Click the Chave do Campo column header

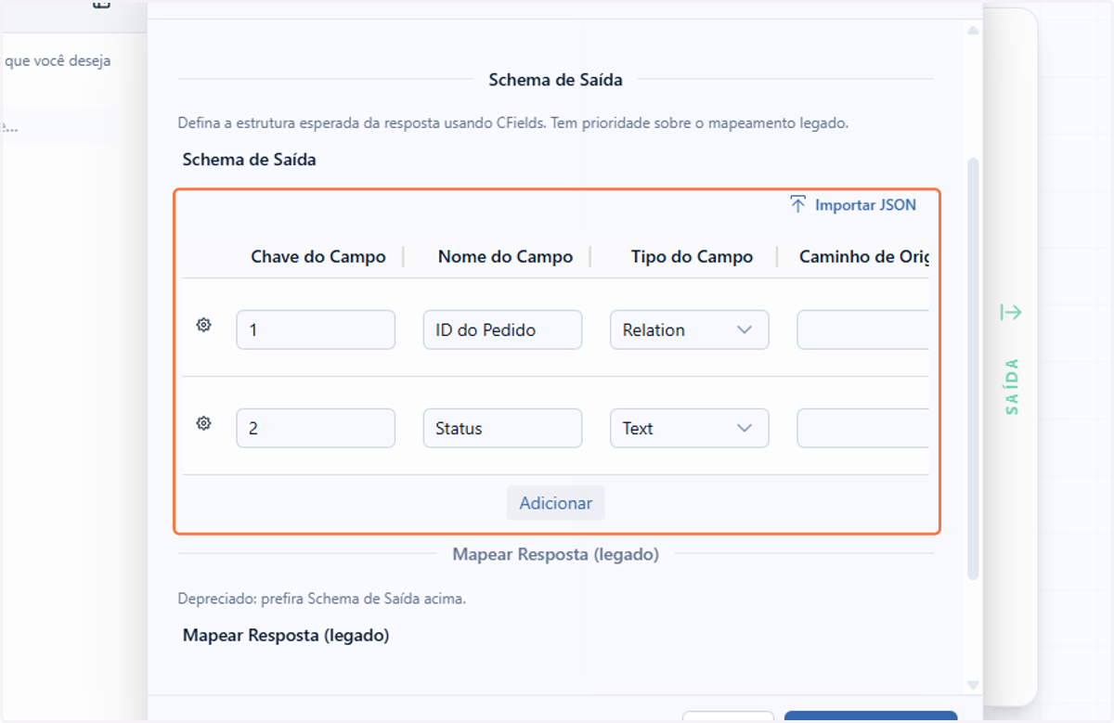click(x=318, y=257)
